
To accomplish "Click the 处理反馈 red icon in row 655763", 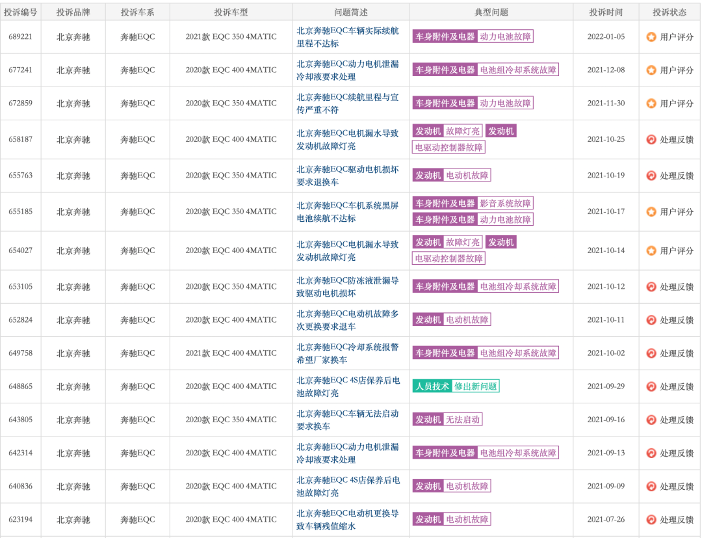I will coord(651,176).
